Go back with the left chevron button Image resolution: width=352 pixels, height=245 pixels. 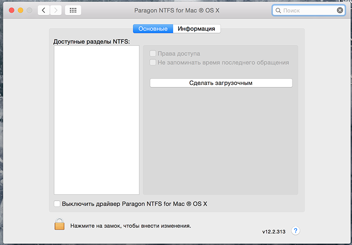pos(44,10)
